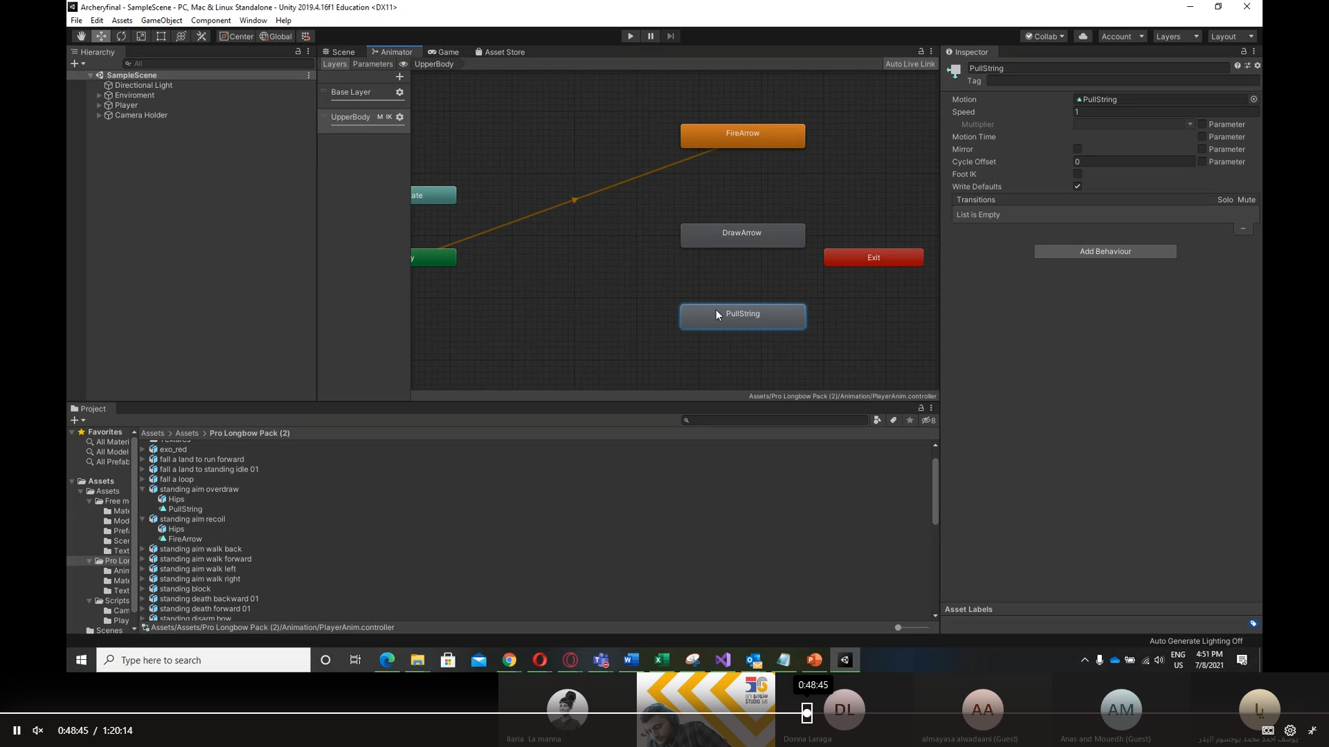The image size is (1329, 747).
Task: Enable Motion Time Parameter checkbox
Action: pos(1202,137)
